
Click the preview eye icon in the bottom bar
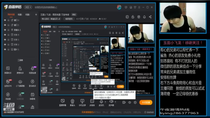click(x=129, y=103)
